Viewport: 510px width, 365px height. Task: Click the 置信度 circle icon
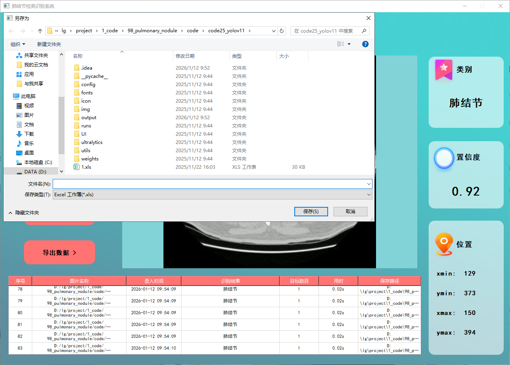(x=444, y=158)
